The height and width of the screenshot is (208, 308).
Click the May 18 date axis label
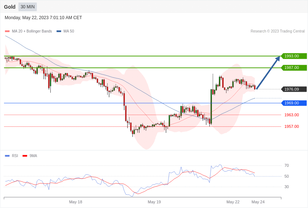click(76, 202)
